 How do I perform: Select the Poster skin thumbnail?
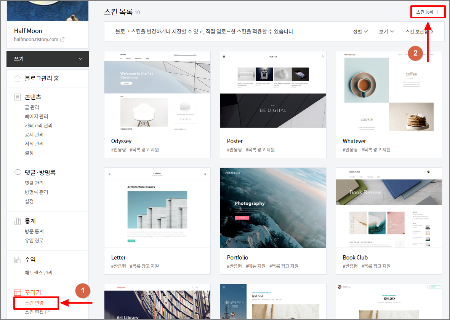pyautogui.click(x=273, y=91)
